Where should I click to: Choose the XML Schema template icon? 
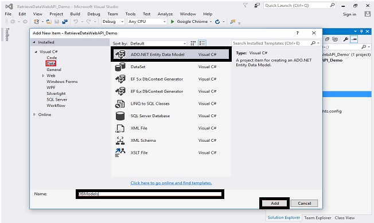point(120,141)
